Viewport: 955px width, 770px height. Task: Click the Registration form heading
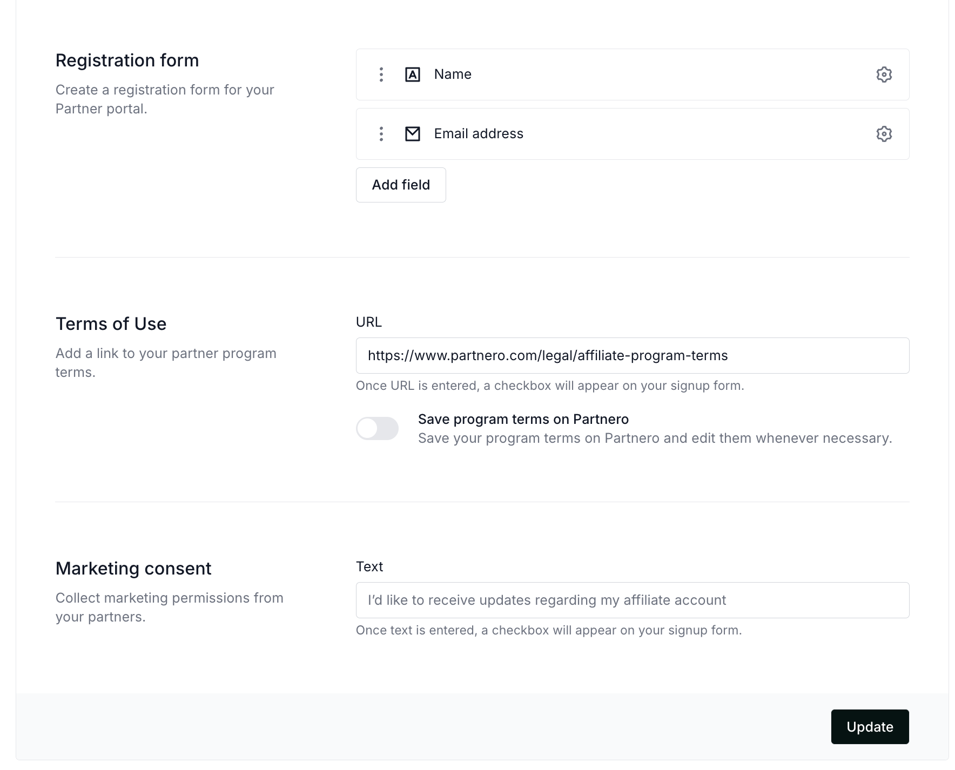point(127,60)
